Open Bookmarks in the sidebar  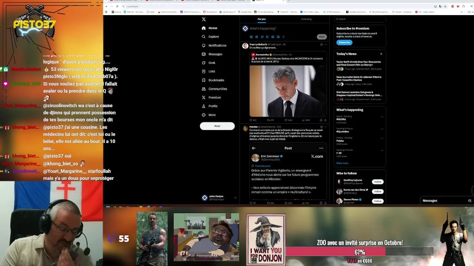213,80
